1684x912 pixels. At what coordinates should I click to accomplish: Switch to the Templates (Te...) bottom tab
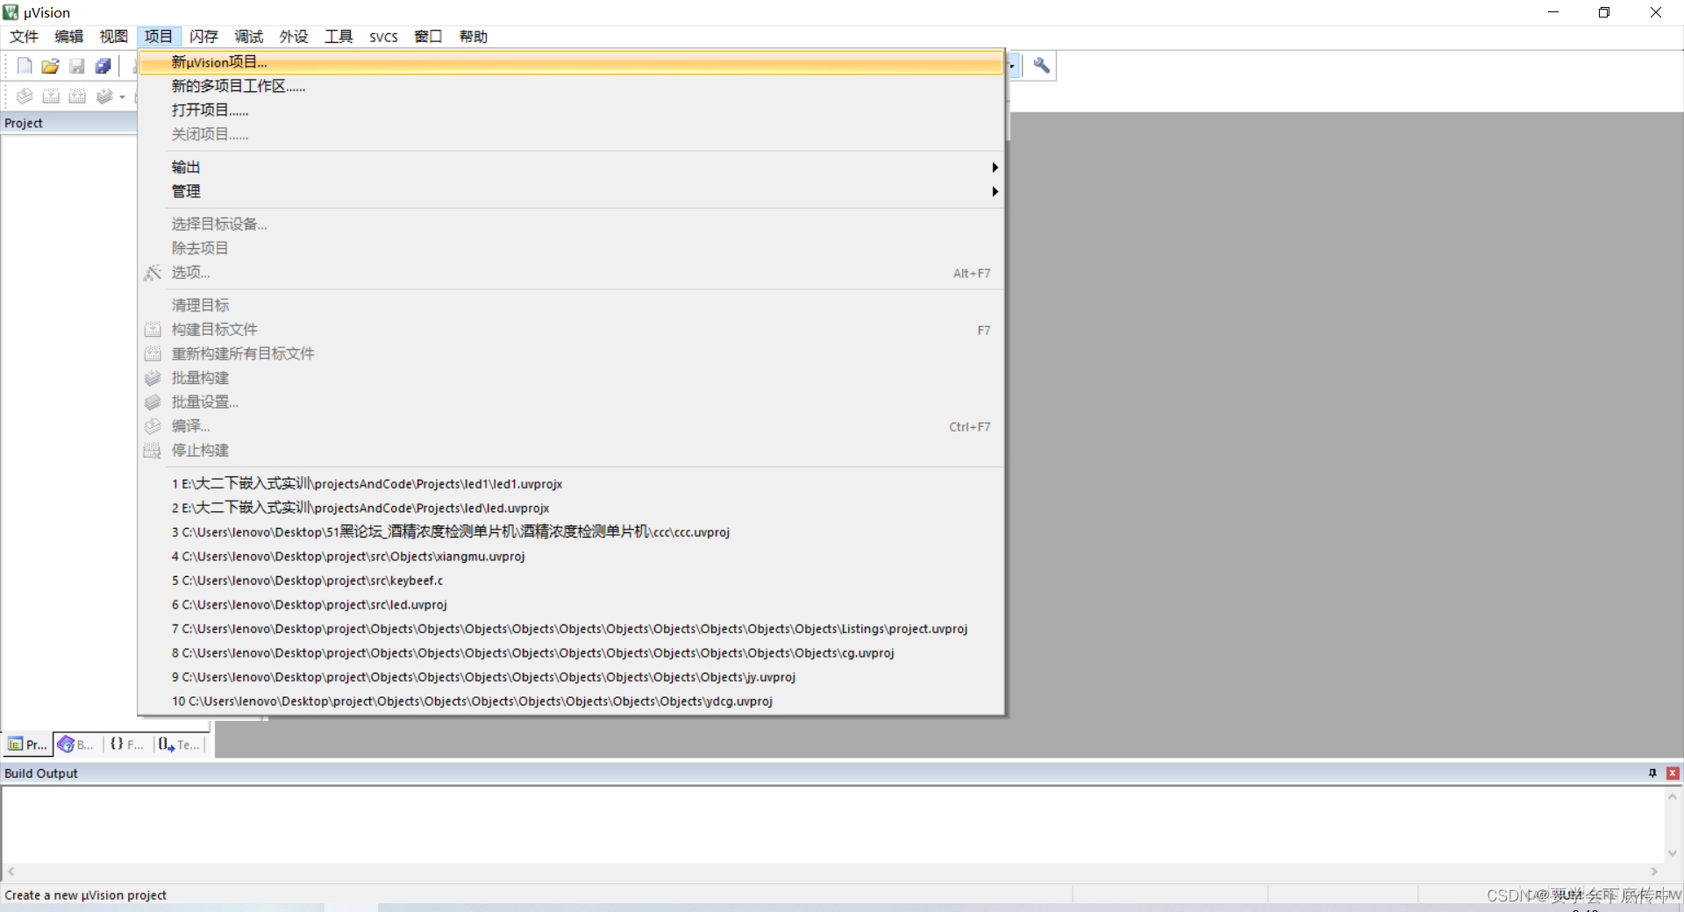(180, 745)
